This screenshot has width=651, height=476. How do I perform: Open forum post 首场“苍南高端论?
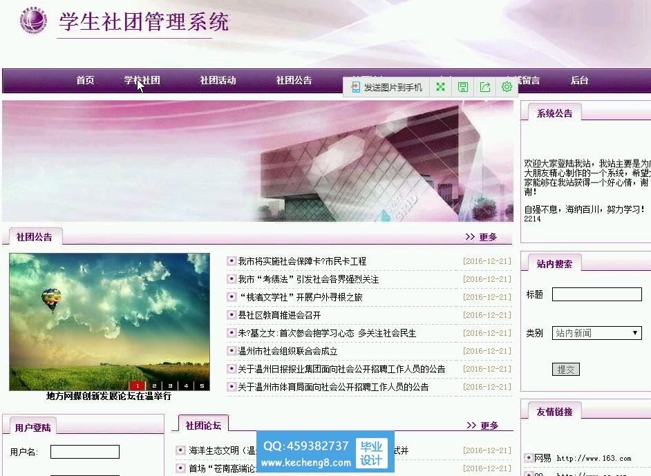point(222,468)
